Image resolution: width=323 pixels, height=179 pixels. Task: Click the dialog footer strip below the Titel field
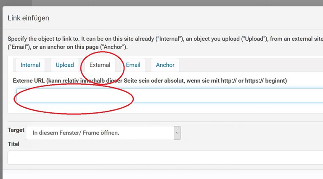tap(168, 174)
